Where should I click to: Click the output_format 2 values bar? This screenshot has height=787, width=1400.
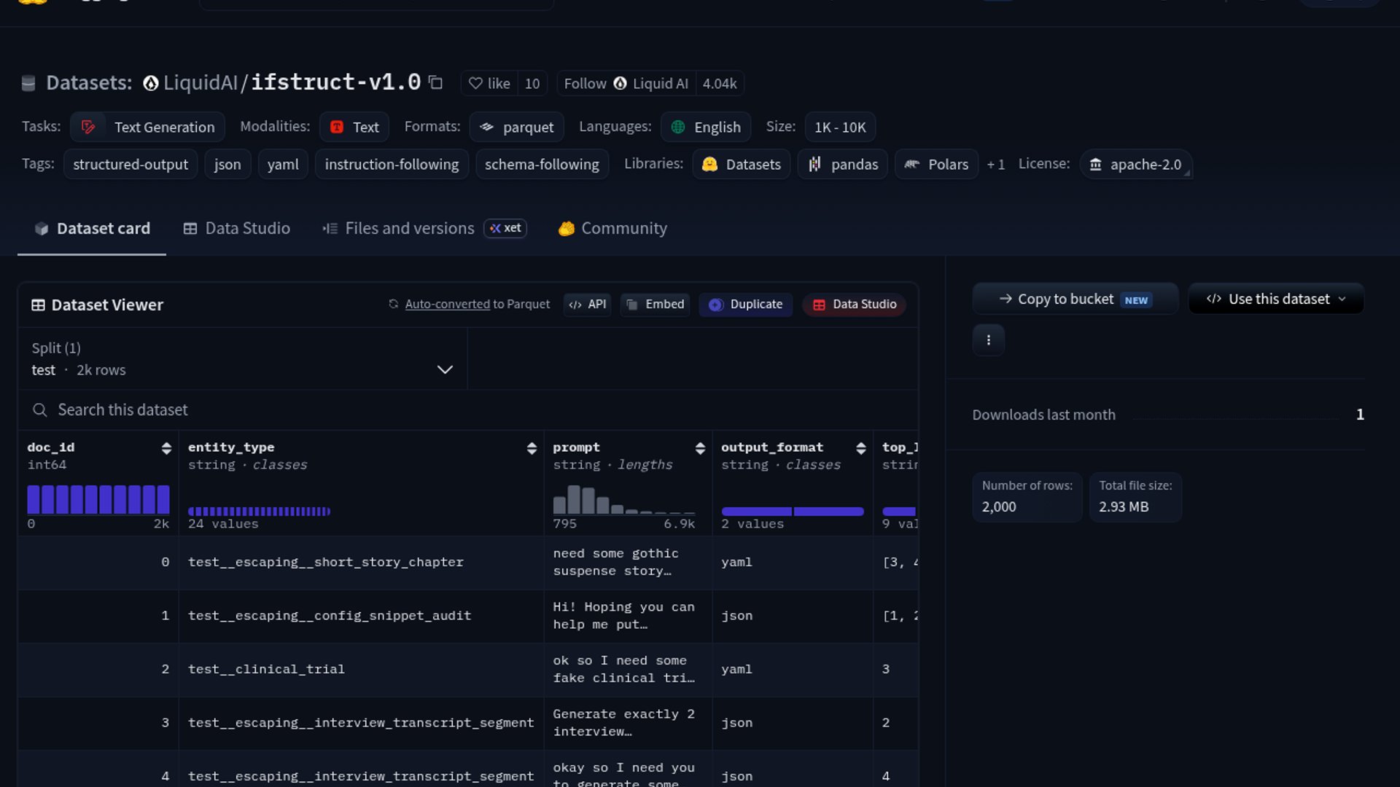793,511
